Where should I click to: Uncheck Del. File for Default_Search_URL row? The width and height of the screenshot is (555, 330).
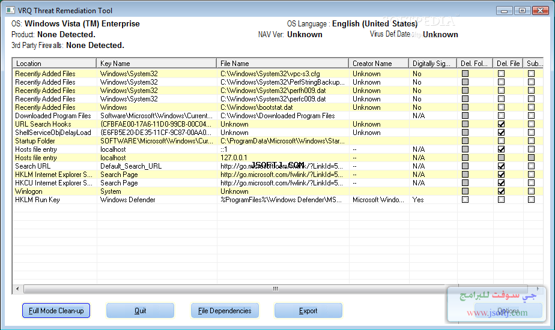501,166
